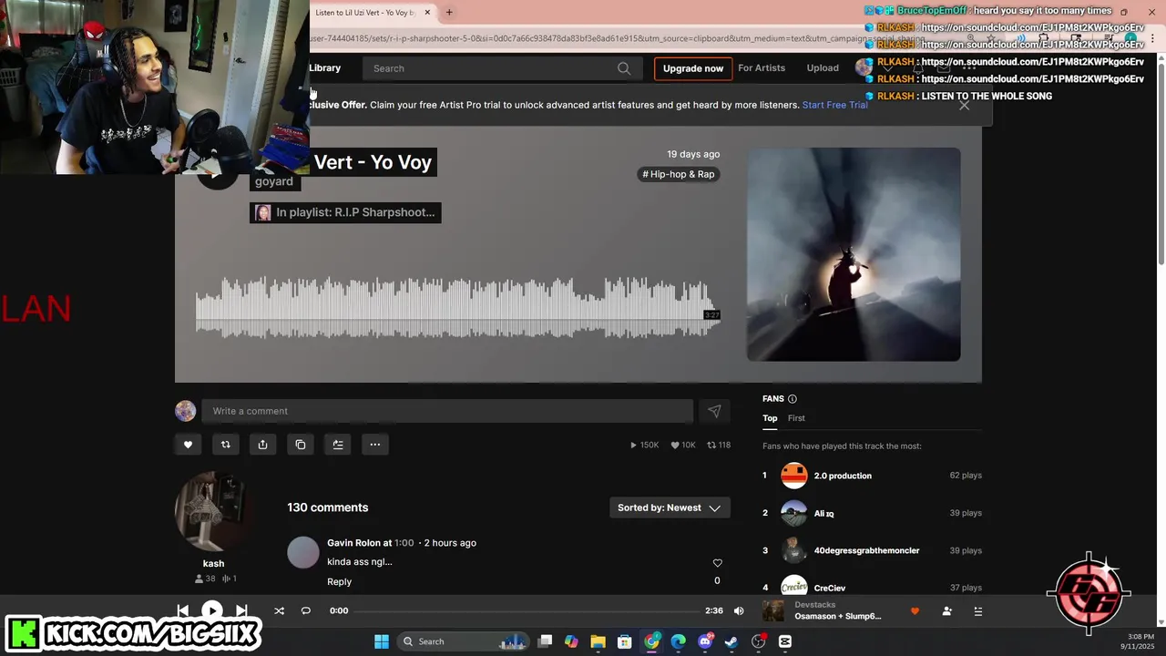This screenshot has width=1166, height=656.
Task: Click the FANS info icon
Action: 792,399
